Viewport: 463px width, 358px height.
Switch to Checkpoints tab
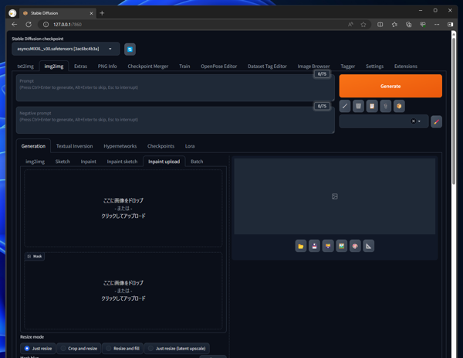click(161, 146)
